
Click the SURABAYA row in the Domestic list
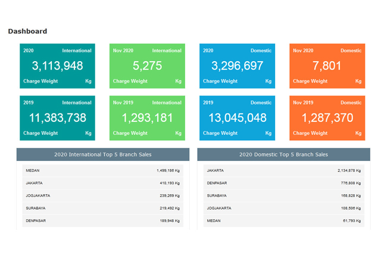point(283,195)
